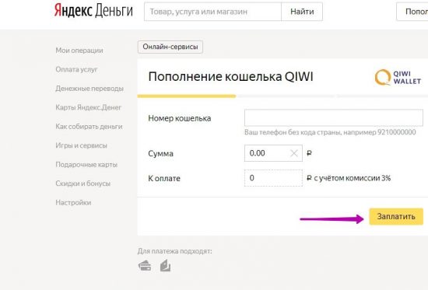Click the К оплате amount field

(273, 178)
